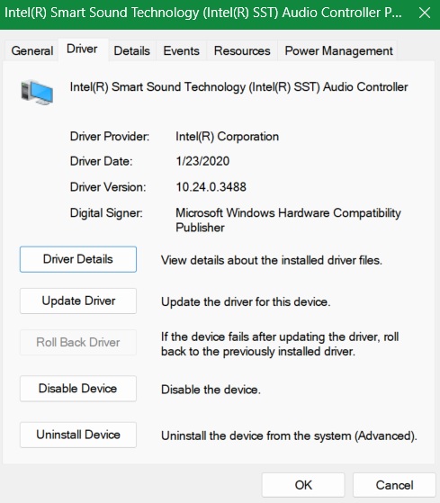The width and height of the screenshot is (440, 503).
Task: Close the properties window with X
Action: tap(425, 13)
